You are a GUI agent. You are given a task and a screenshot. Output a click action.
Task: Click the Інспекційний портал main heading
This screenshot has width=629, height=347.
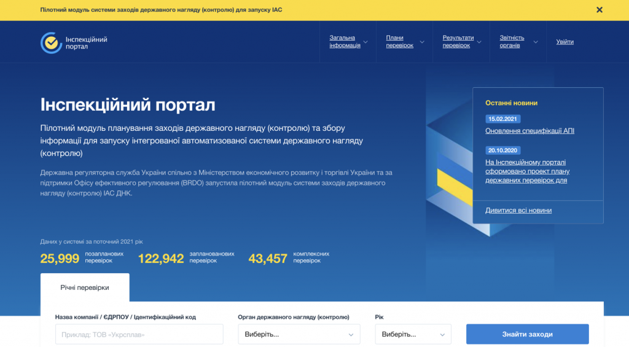click(x=128, y=104)
